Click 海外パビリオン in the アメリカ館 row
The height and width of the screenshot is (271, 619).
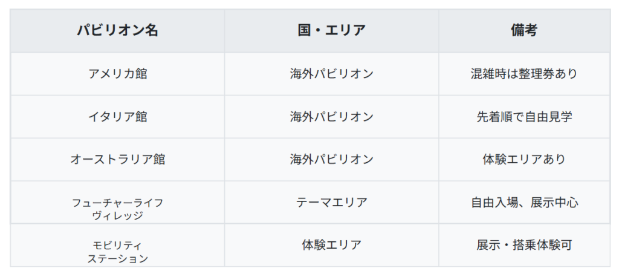coord(332,74)
